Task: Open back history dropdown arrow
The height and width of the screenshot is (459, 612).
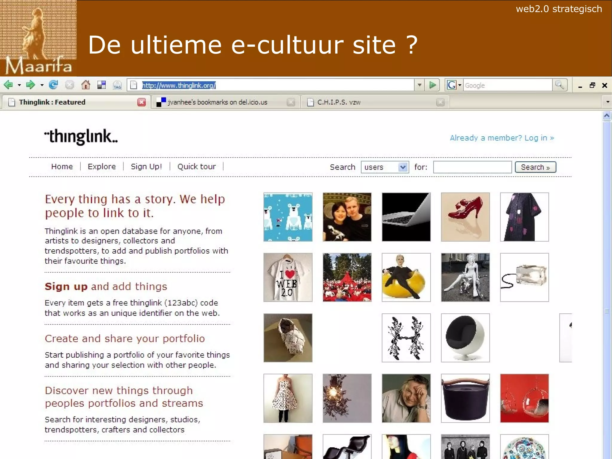Action: [19, 86]
